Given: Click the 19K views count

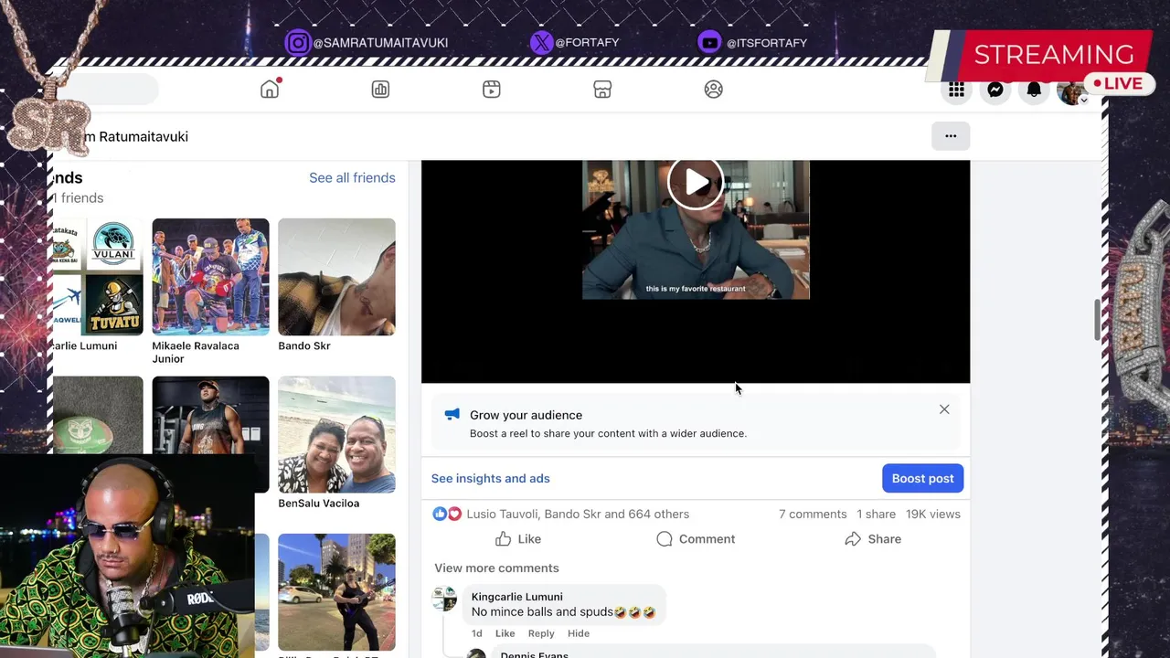Looking at the screenshot, I should point(933,514).
